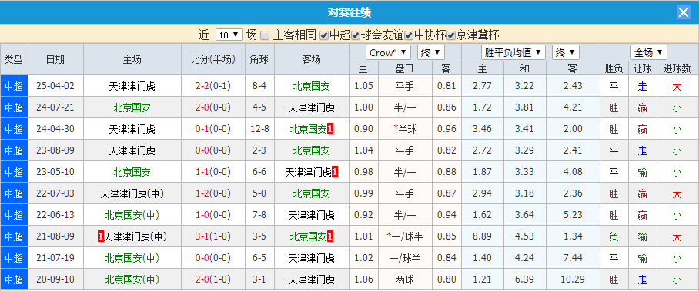The image size is (699, 291).
Task: Click the 日期 column header
Action: click(55, 60)
